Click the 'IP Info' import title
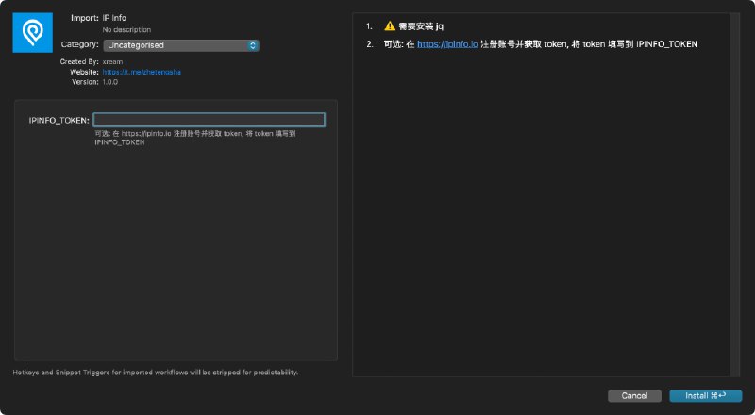This screenshot has height=415, width=755. point(114,18)
